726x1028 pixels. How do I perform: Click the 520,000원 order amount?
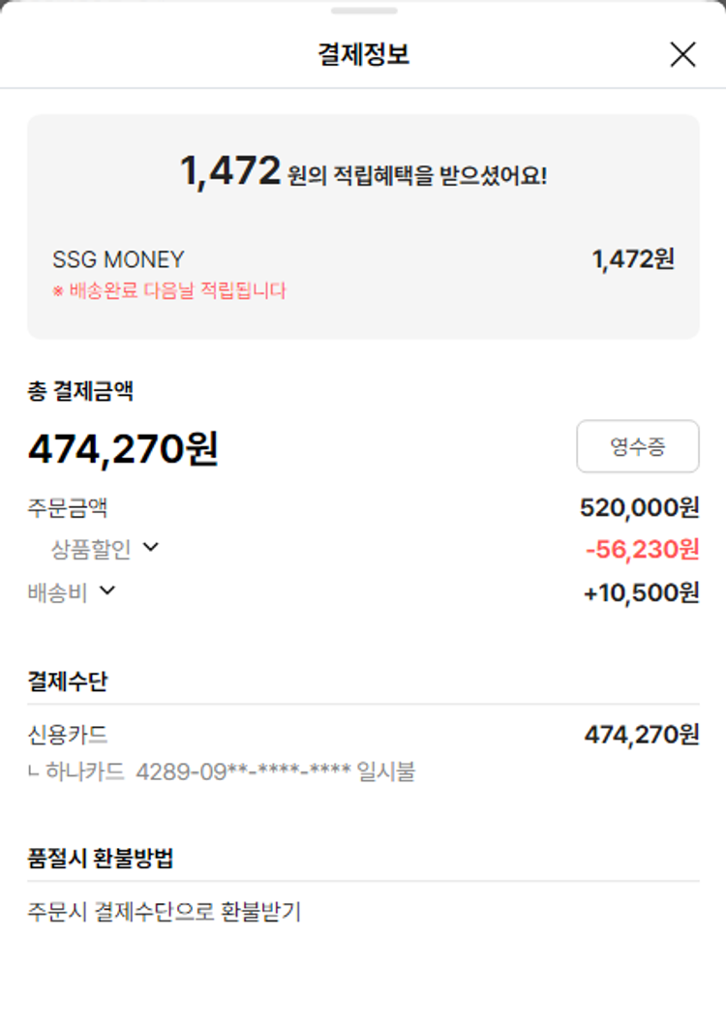click(639, 507)
